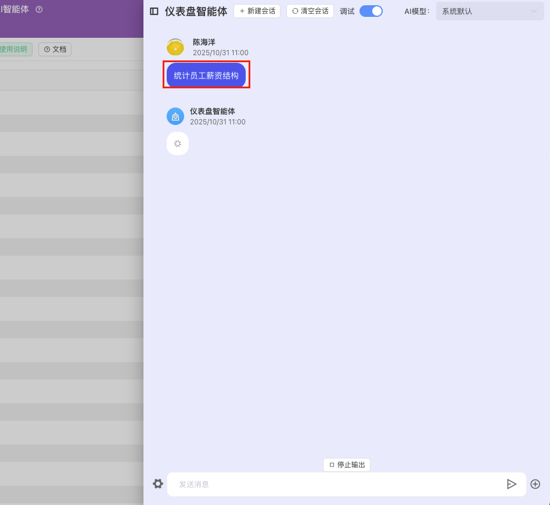550x505 pixels.
Task: Open the 使用说明 button
Action: tap(15, 49)
